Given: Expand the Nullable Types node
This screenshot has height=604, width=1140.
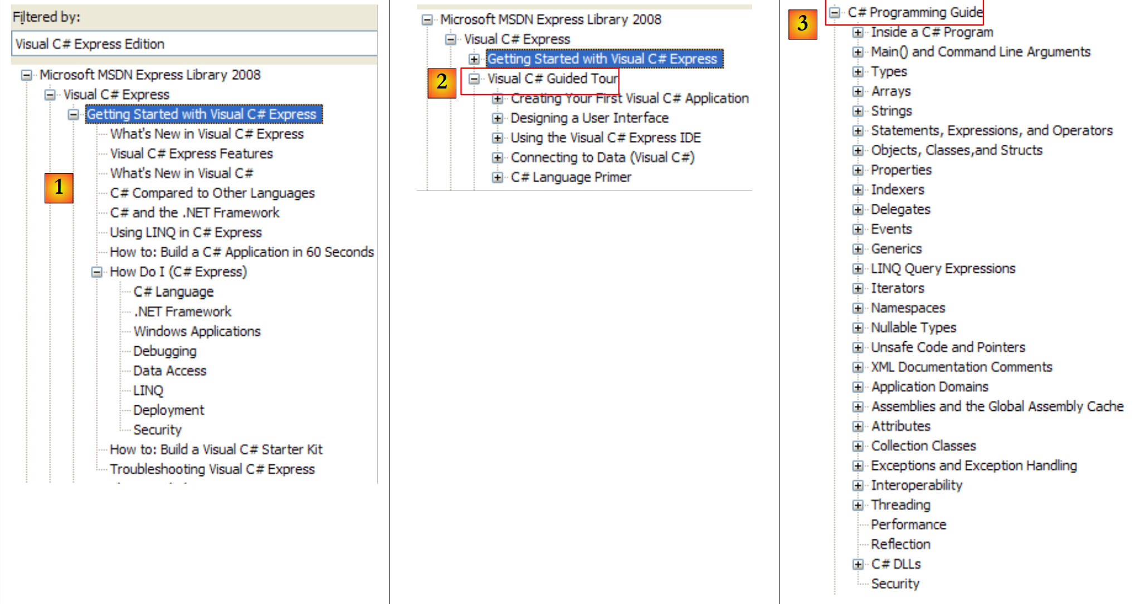Looking at the screenshot, I should pos(858,328).
